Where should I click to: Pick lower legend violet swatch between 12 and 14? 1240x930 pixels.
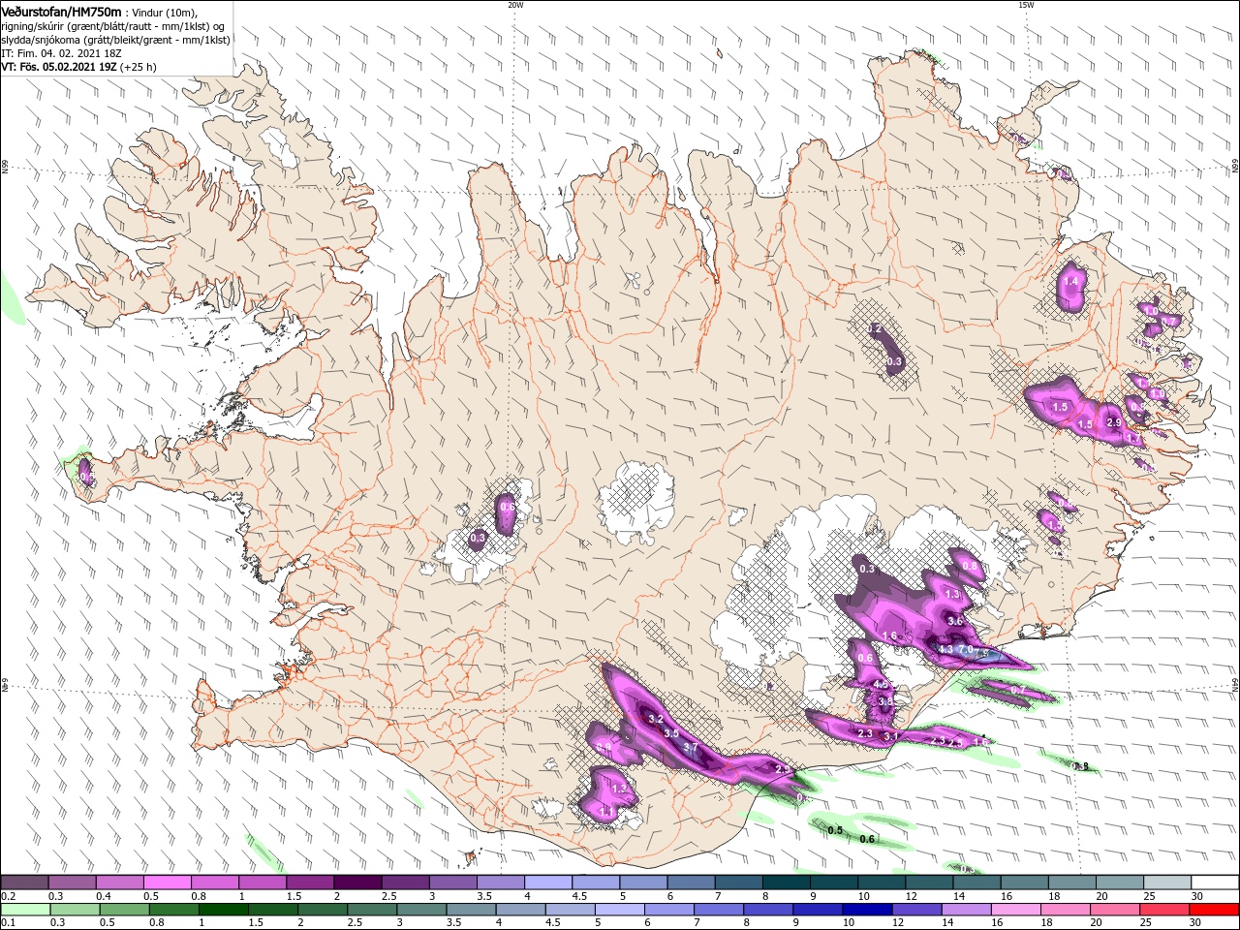(x=919, y=909)
